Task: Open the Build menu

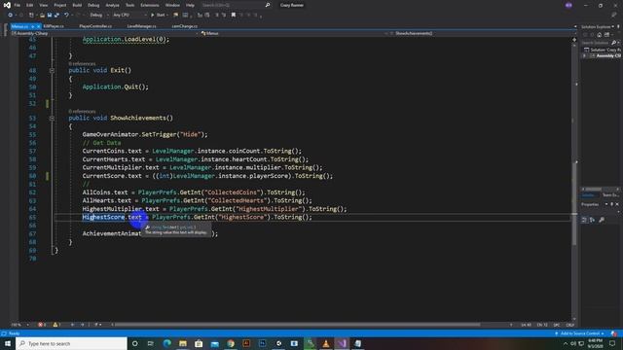Action: 77,5
